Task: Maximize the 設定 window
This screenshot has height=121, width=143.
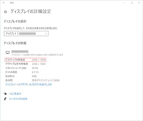Action: [x=132, y=3]
